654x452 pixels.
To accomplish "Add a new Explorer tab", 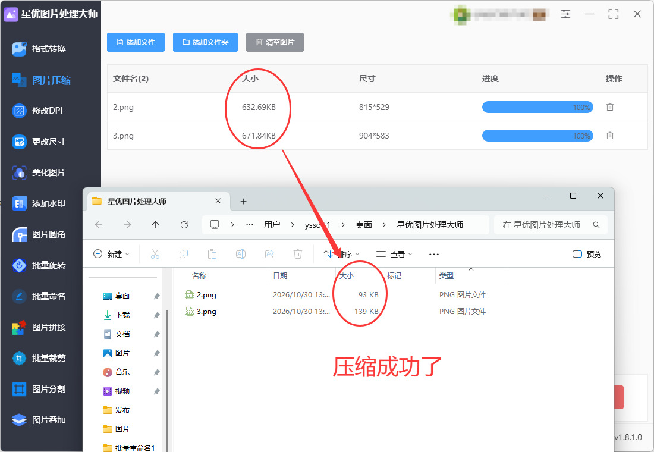I will coord(244,202).
